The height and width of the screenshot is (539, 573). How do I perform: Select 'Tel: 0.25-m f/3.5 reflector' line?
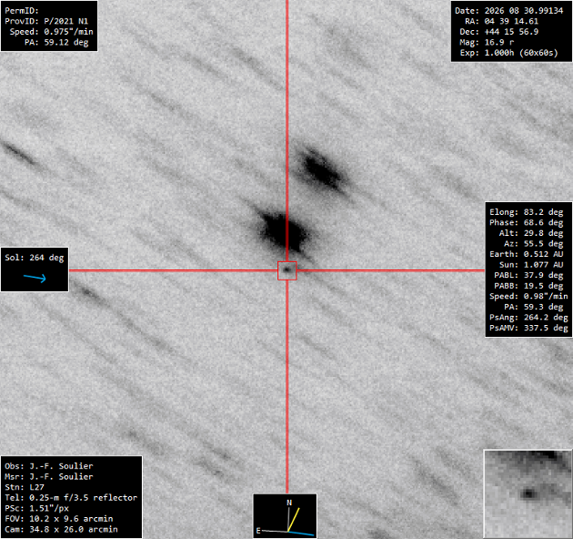[x=71, y=498]
